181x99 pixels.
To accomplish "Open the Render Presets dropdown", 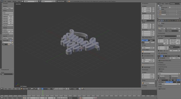I will tap(167, 36).
